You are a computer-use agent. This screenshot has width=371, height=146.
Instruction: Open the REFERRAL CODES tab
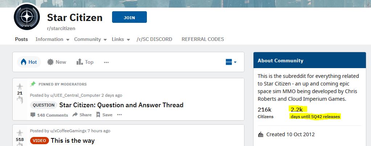point(203,39)
